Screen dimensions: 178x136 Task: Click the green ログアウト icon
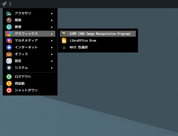pyautogui.click(x=9, y=77)
